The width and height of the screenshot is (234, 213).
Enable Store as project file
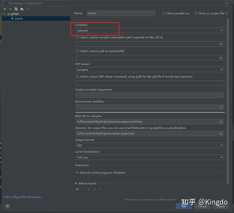pyautogui.click(x=196, y=13)
